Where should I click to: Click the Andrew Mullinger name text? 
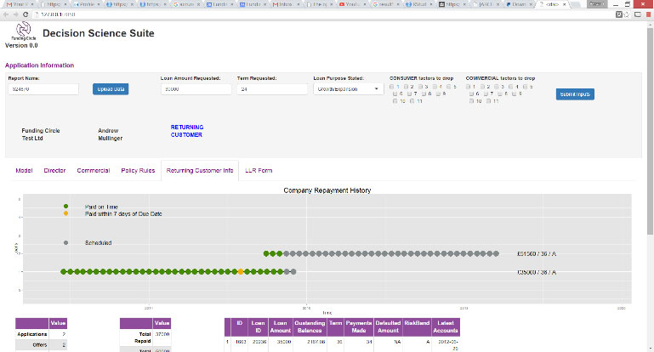click(110, 134)
